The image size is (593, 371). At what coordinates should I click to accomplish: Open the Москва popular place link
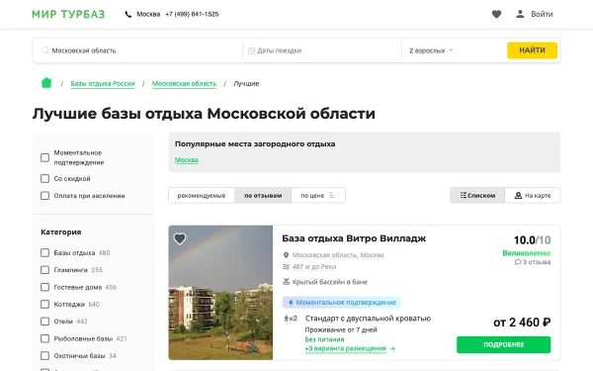tap(187, 159)
